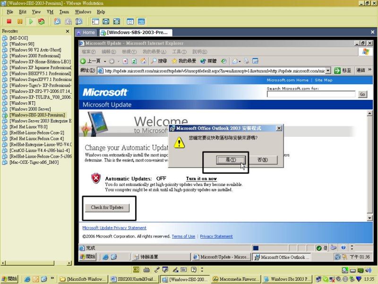This screenshot has width=378, height=284.
Task: Click the 否(N) No button in the dialog
Action: click(263, 160)
